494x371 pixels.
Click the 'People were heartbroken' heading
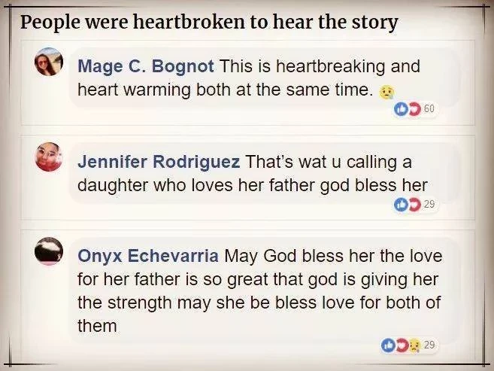(x=209, y=23)
